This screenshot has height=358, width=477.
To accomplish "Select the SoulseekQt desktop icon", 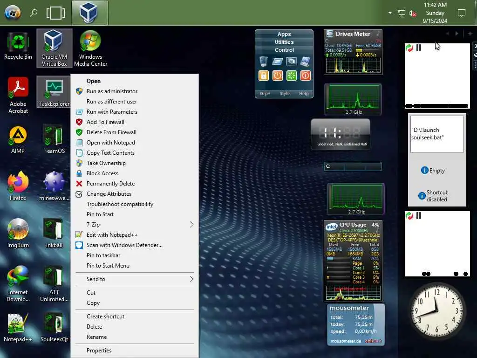I will pos(54,328).
